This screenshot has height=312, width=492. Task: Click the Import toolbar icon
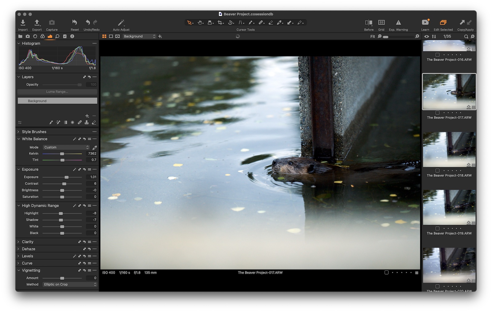point(23,23)
